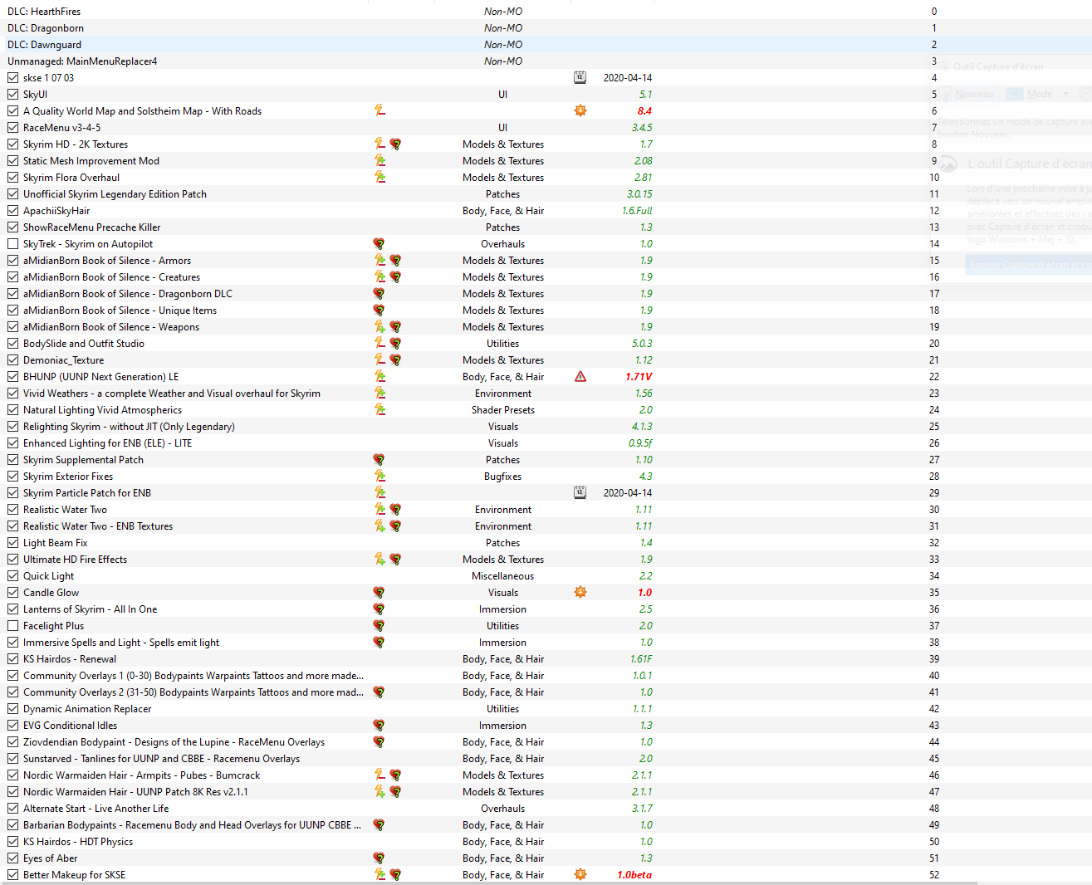Click the warning triangle icon for BHUNP (UUNP Next Generation) LE

point(580,376)
